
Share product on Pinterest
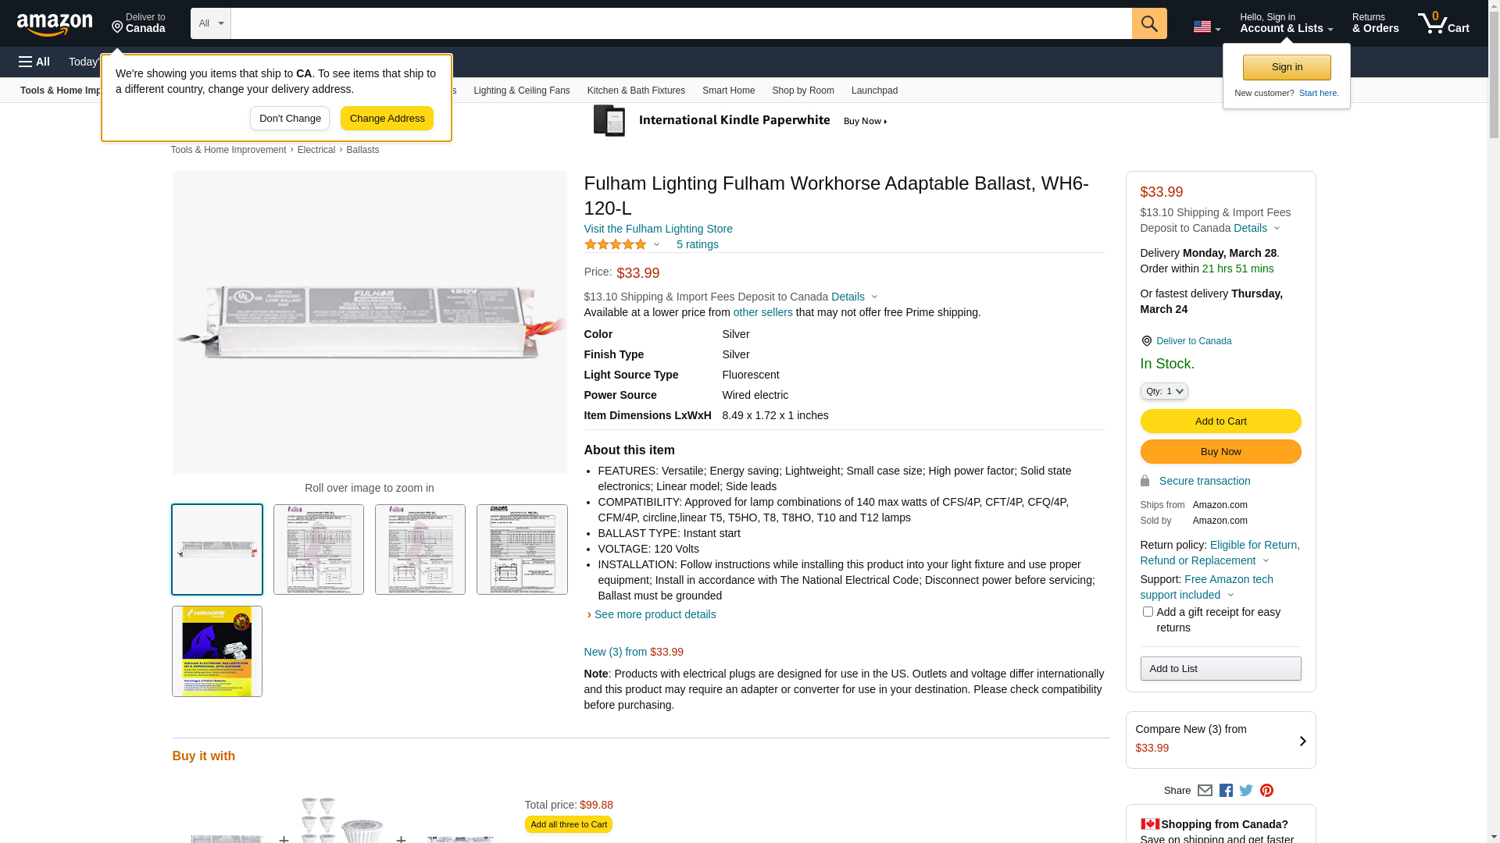point(1266,791)
